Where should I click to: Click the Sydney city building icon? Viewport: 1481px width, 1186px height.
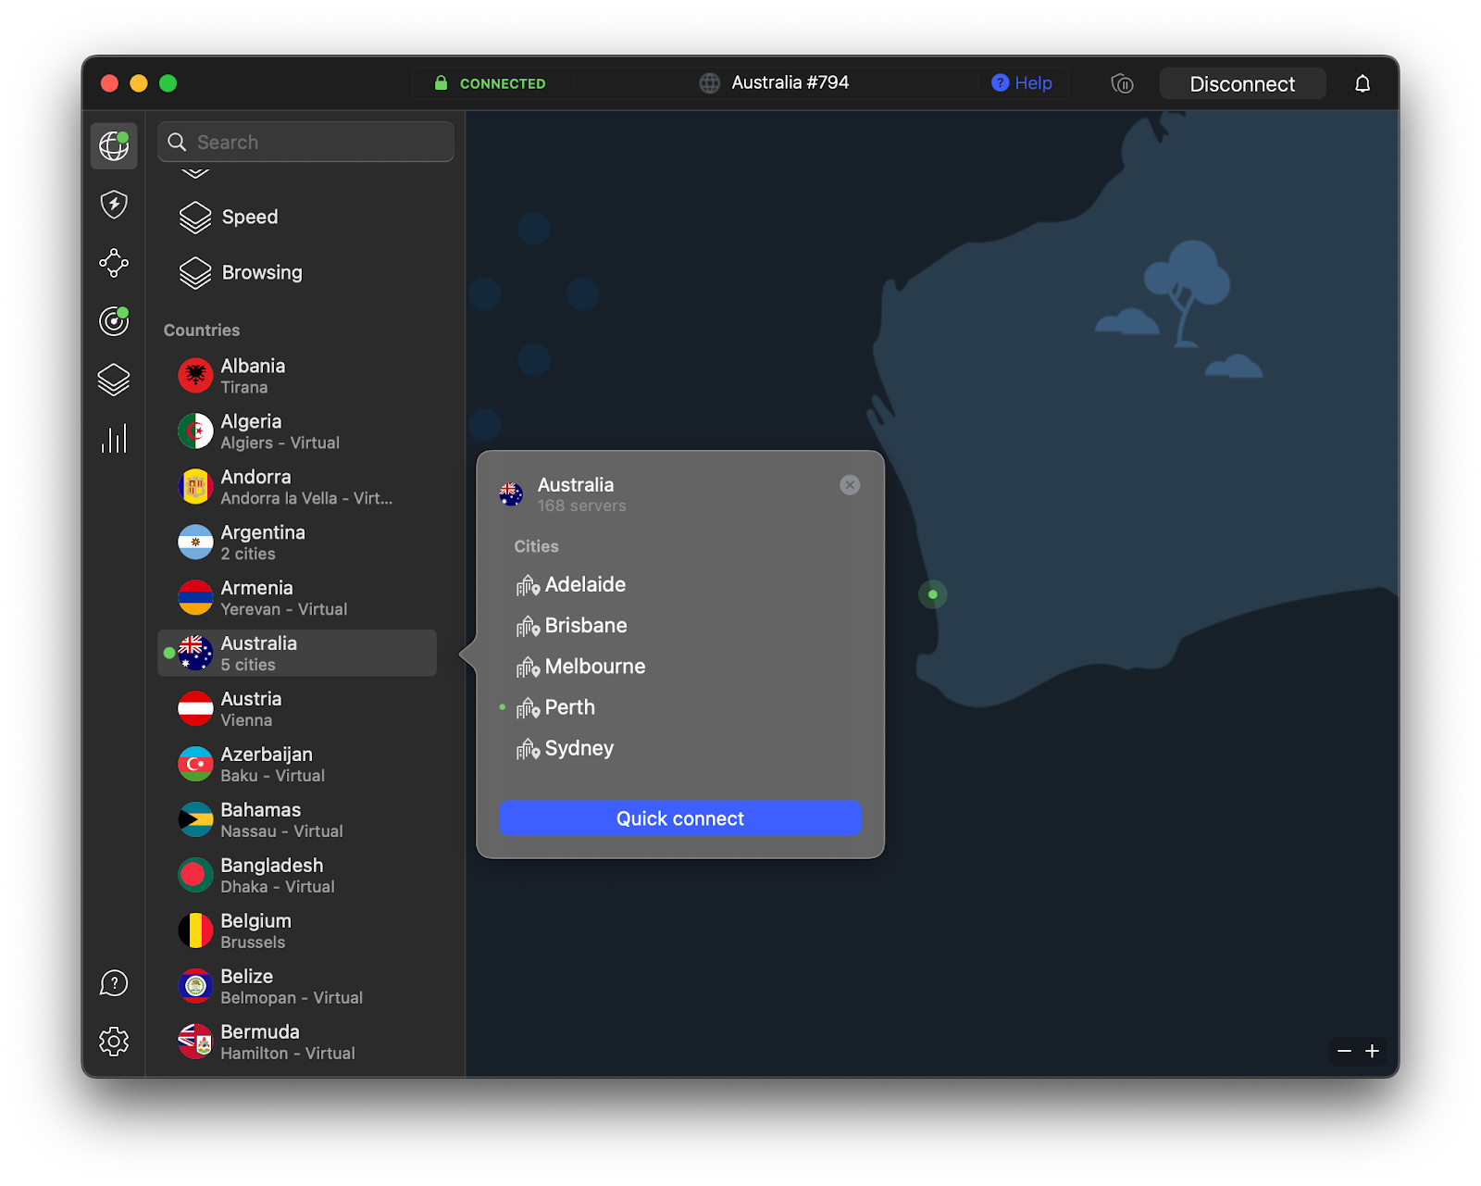click(528, 749)
